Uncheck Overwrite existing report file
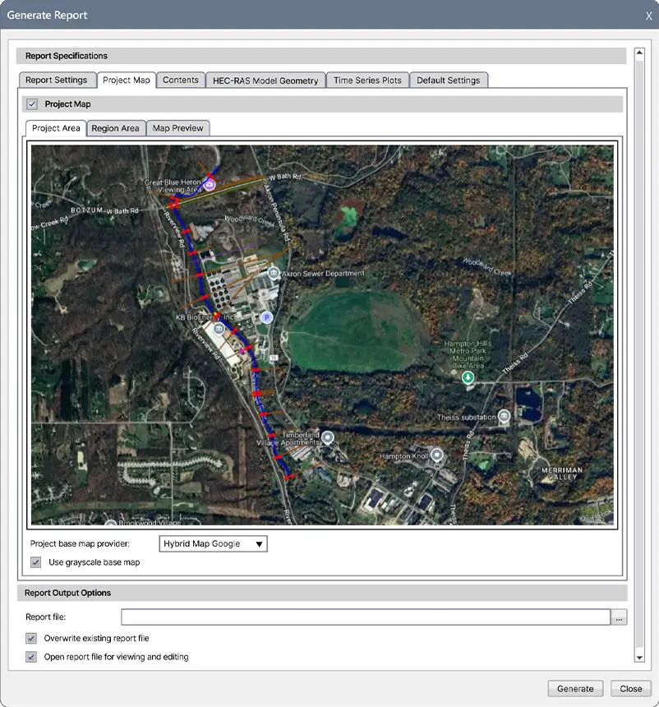The width and height of the screenshot is (659, 707). point(31,638)
